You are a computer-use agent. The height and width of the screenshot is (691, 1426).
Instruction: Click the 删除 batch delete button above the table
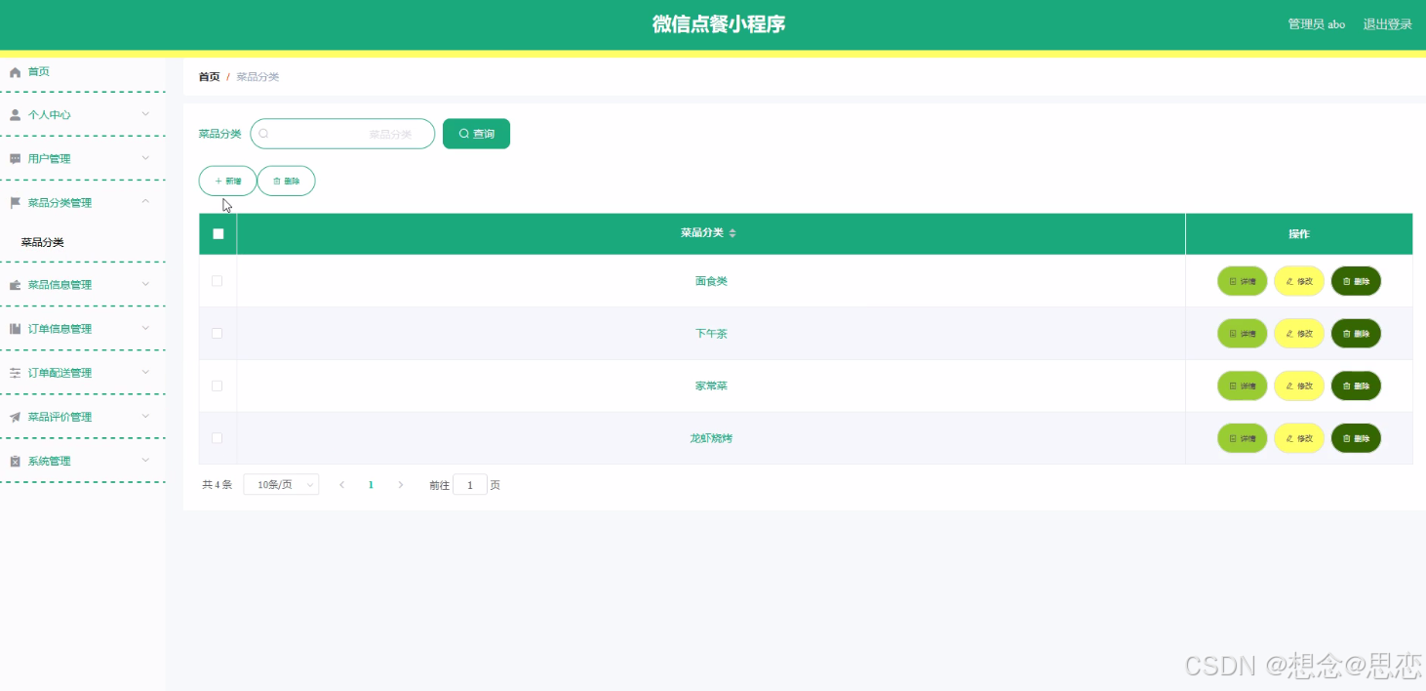click(x=286, y=181)
